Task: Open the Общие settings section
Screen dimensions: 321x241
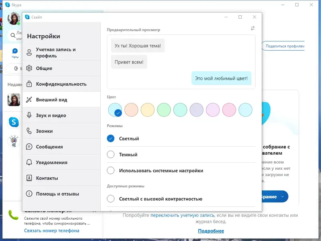Action: 61,68
